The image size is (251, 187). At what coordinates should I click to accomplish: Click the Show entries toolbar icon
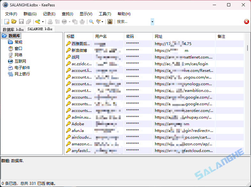point(98,22)
